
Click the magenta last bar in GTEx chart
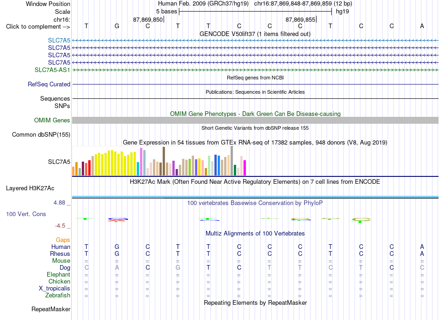pos(245,168)
